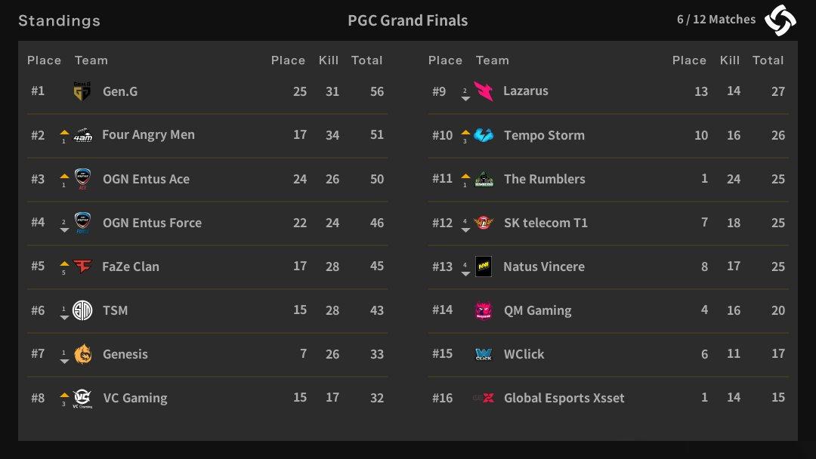Select the FaZe Clan logo icon
This screenshot has width=816, height=459.
tap(82, 266)
